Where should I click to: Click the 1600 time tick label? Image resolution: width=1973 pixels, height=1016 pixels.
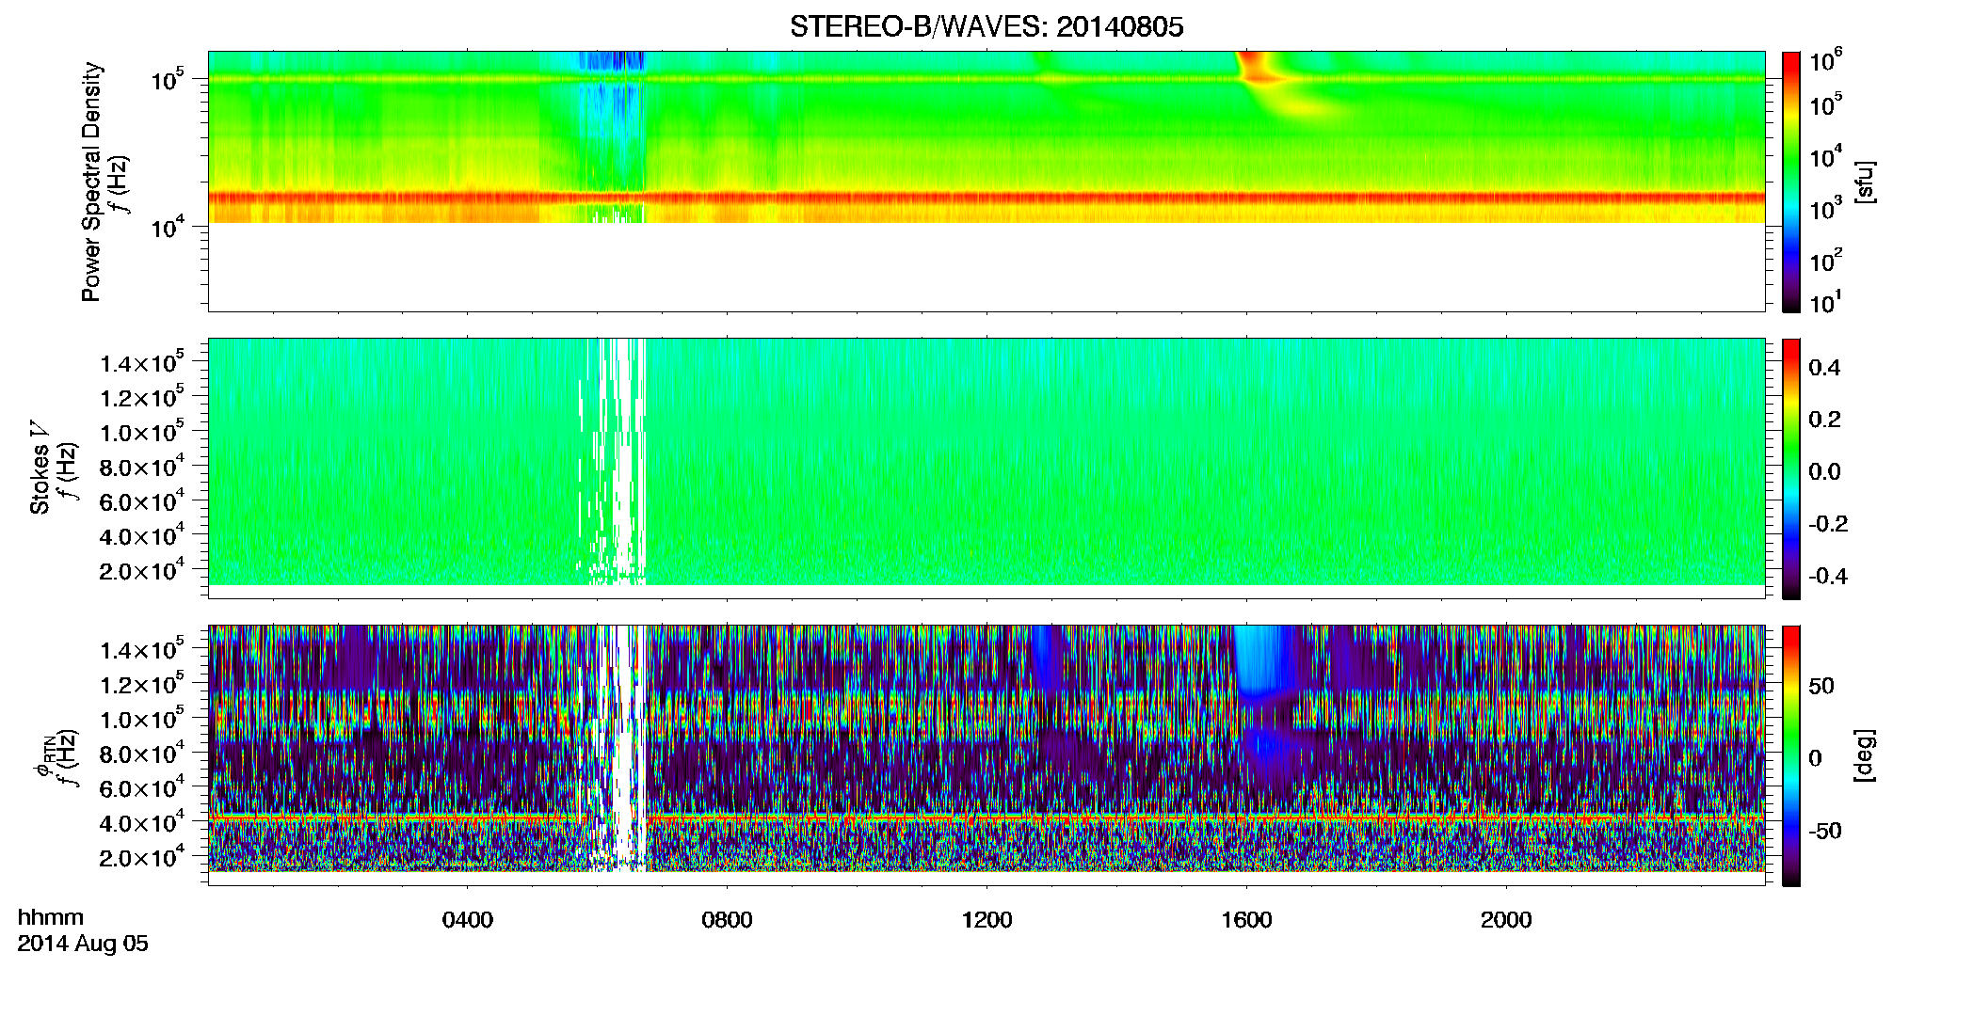click(1246, 920)
